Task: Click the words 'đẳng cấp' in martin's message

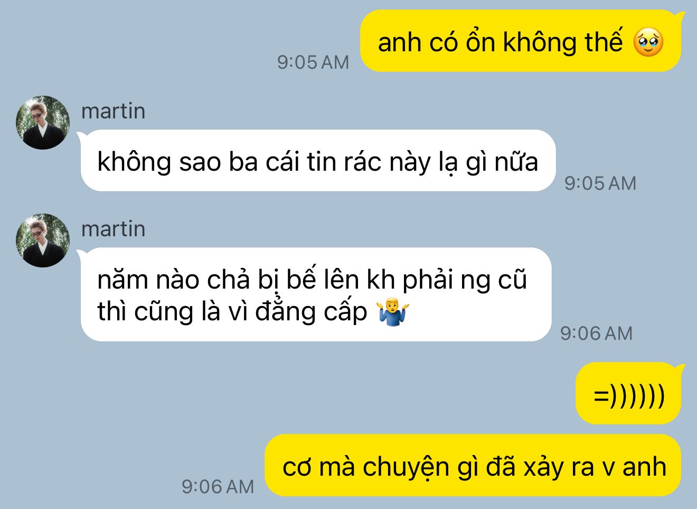Action: pos(311,311)
